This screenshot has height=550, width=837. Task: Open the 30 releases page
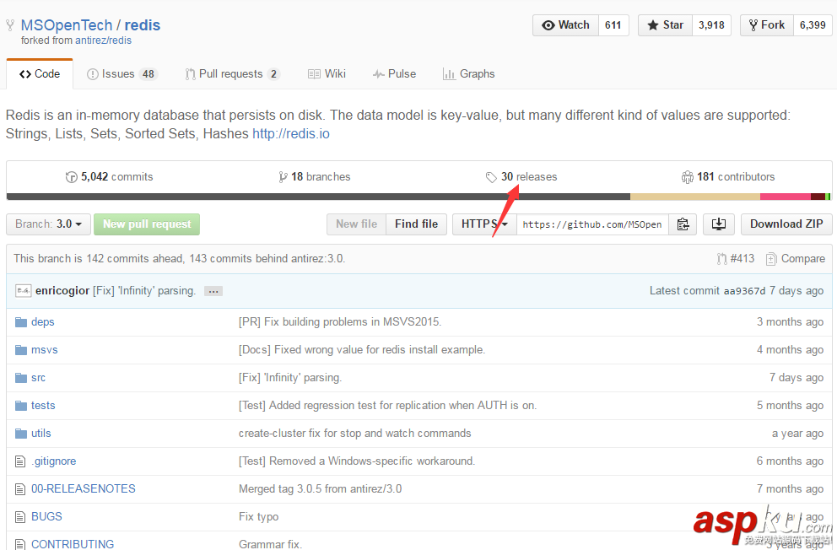521,176
